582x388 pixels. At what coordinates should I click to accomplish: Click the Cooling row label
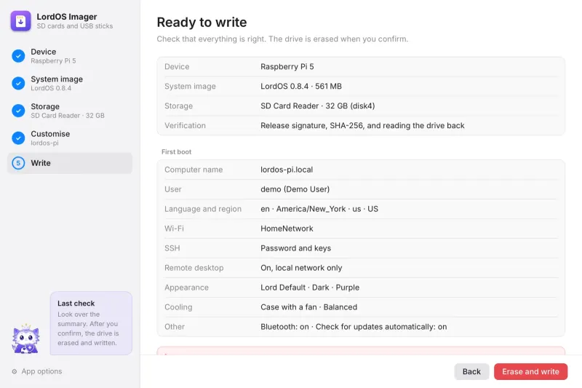178,307
